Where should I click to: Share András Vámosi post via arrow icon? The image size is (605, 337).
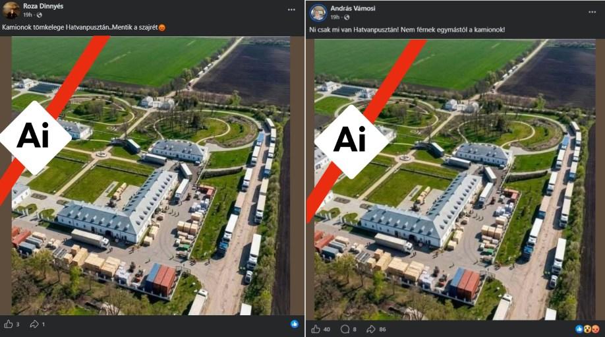click(371, 329)
